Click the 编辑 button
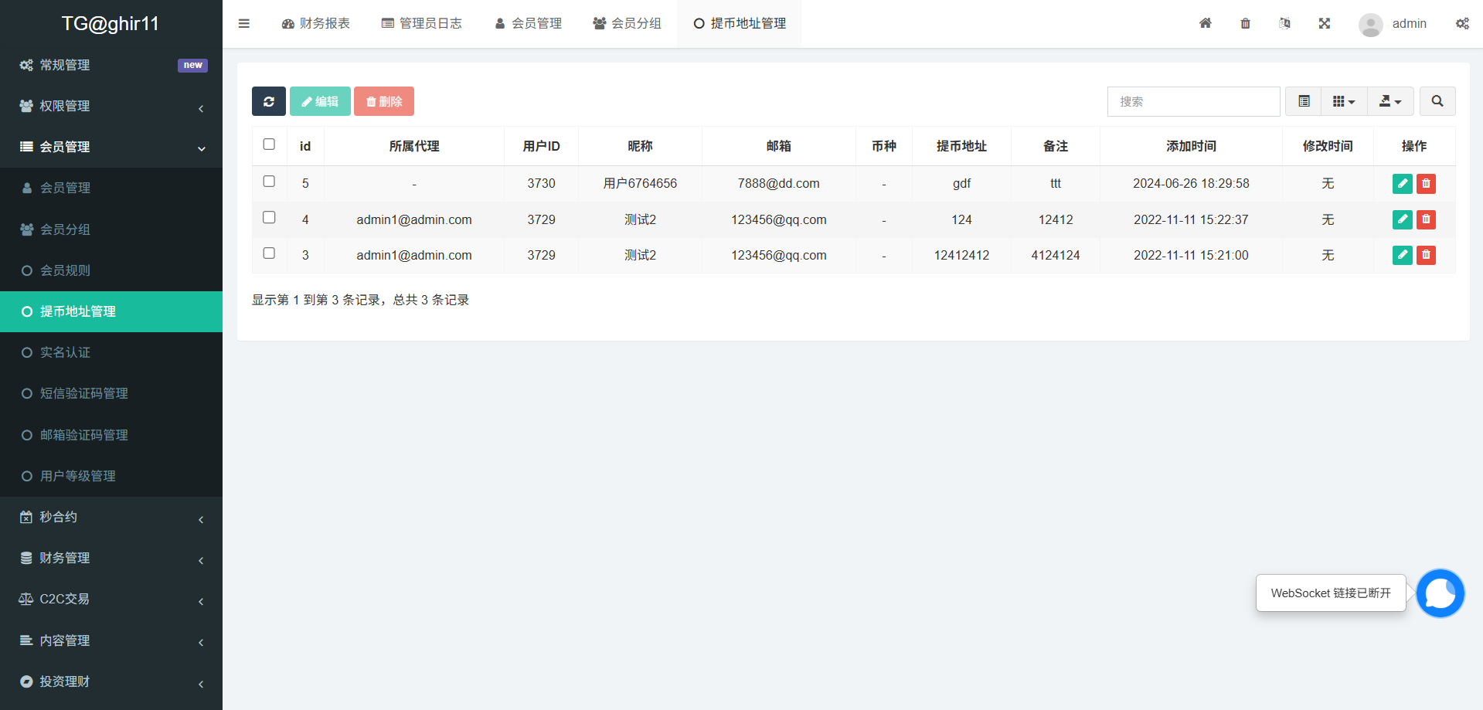 (320, 101)
